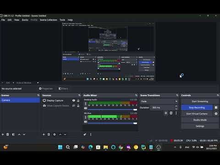Pop out the Controls dock icon

click(218, 95)
